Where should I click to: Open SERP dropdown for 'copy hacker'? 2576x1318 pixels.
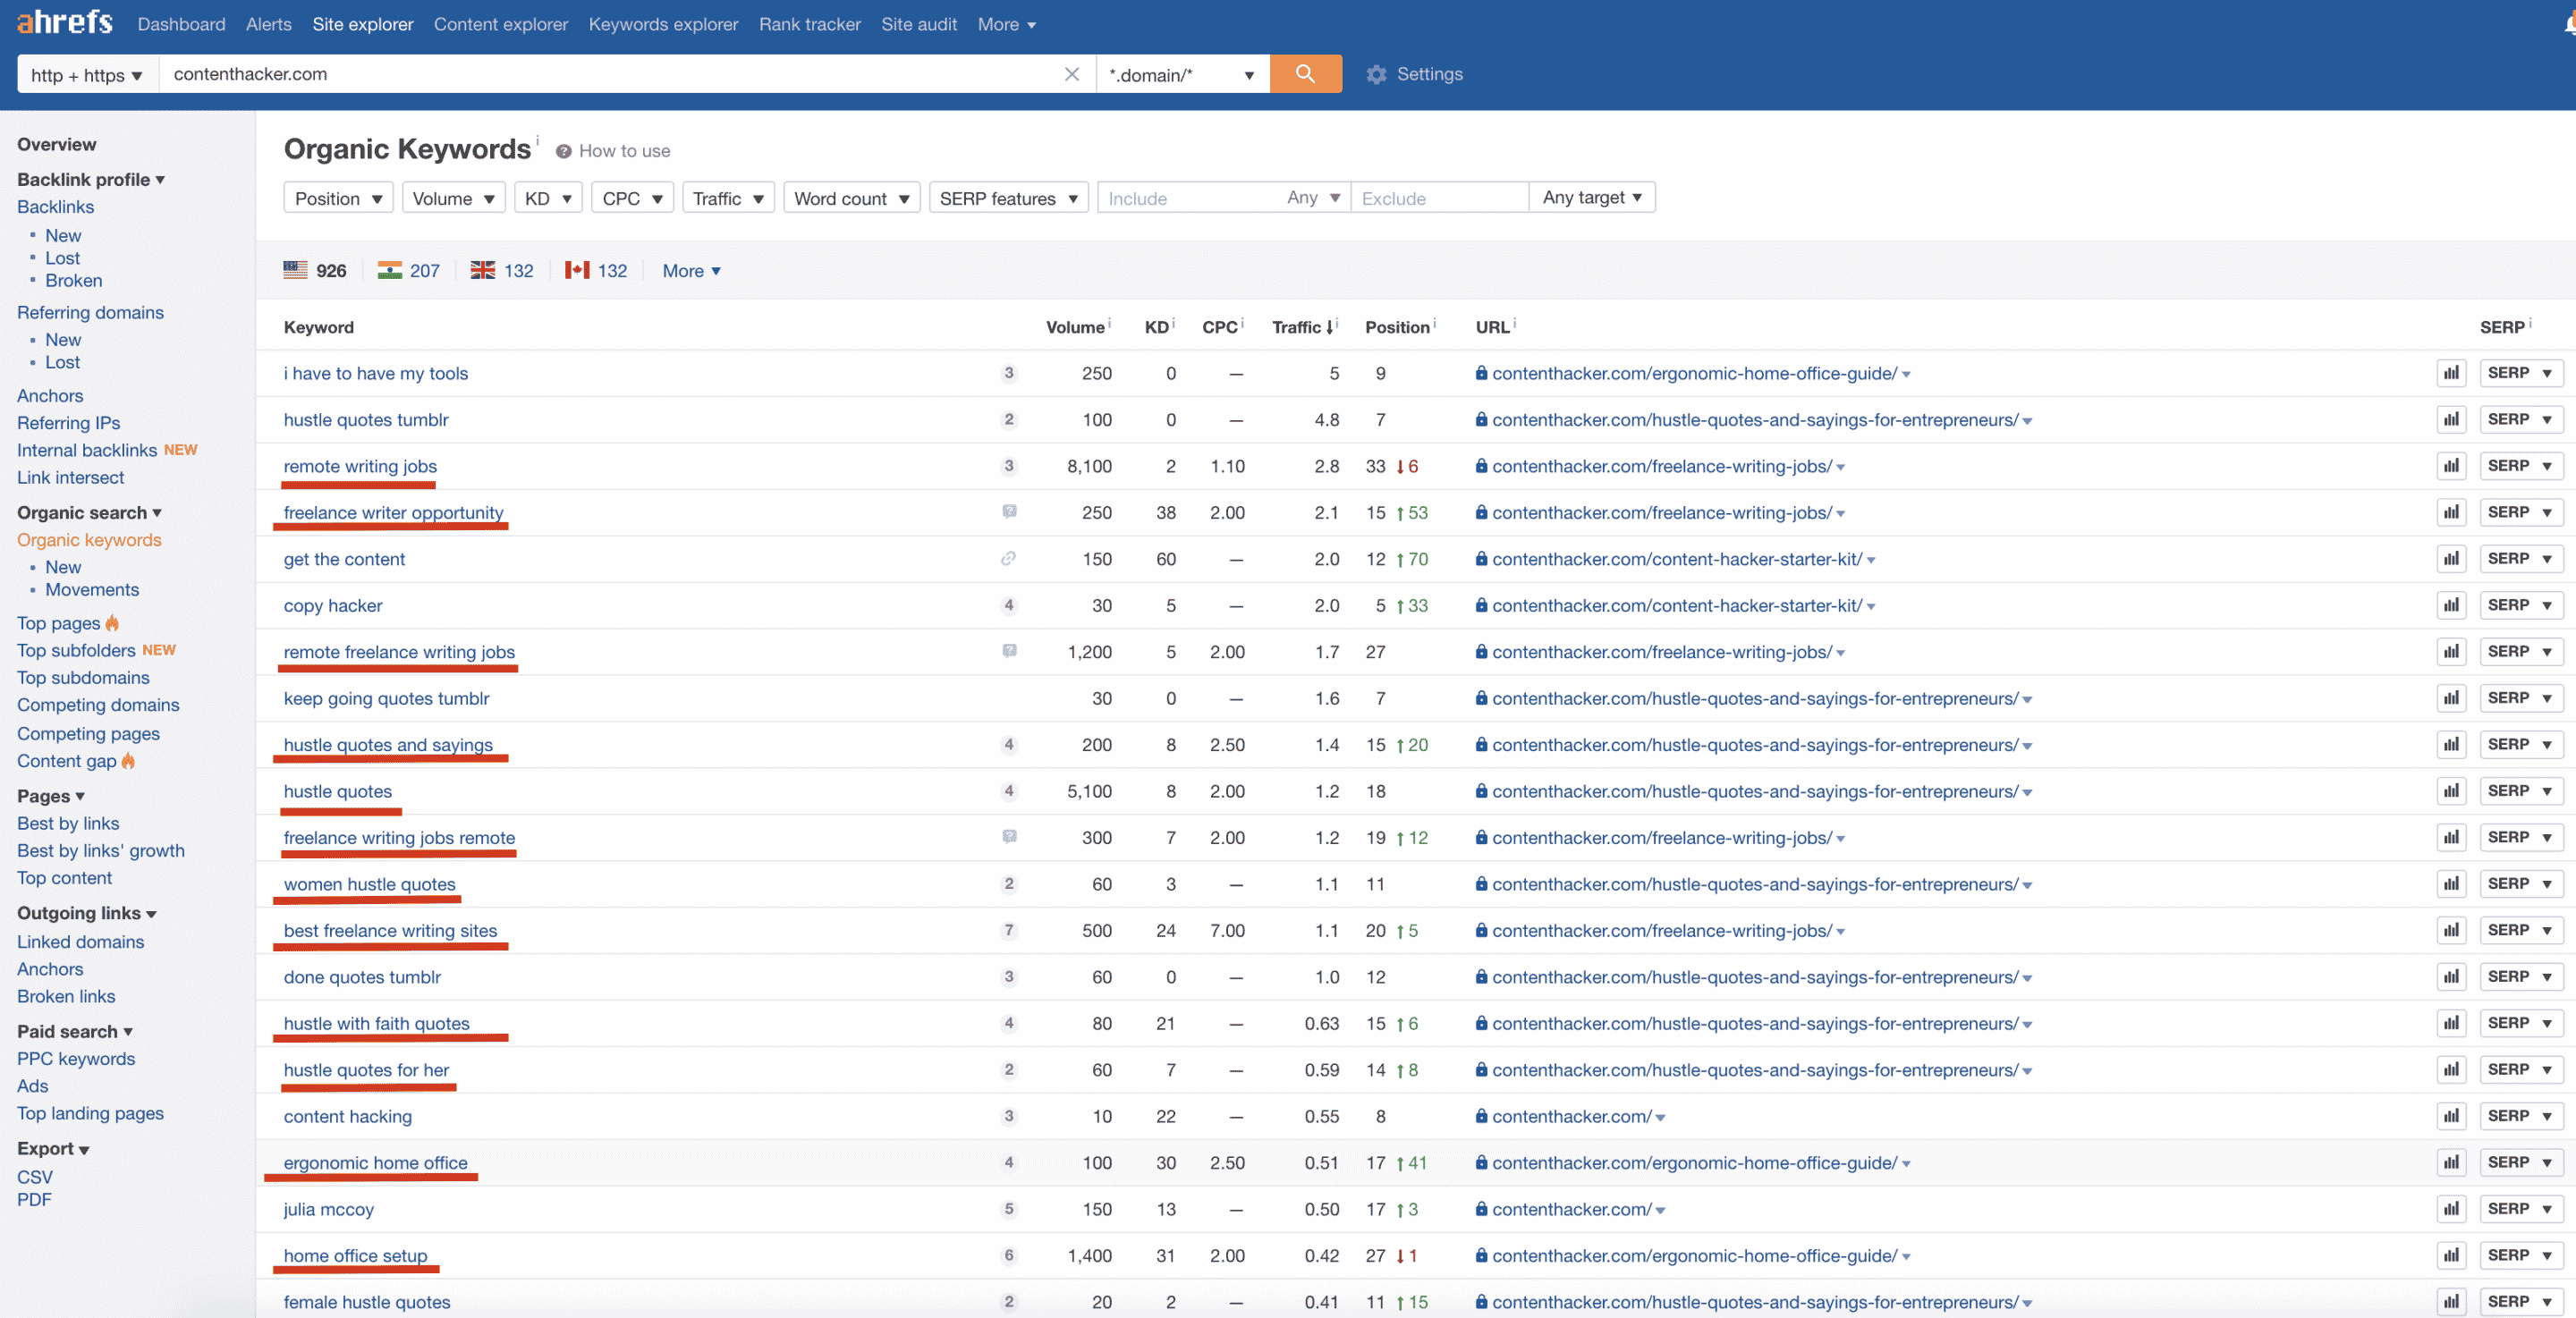point(2520,605)
